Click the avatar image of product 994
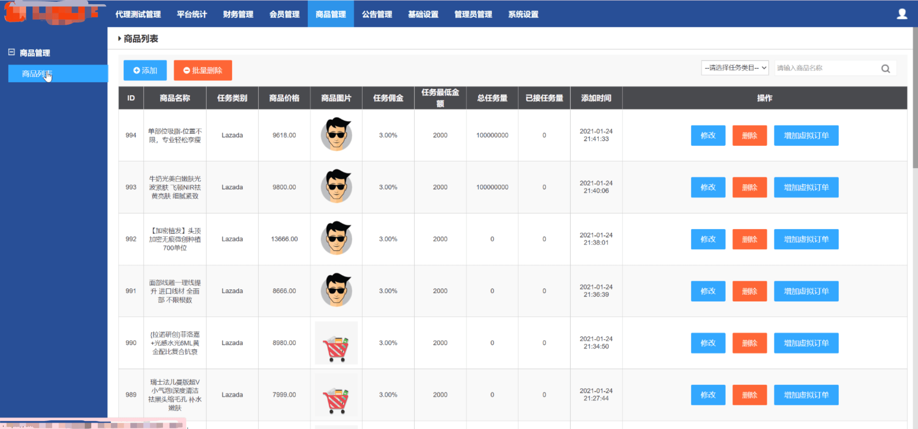The width and height of the screenshot is (918, 429). point(336,135)
